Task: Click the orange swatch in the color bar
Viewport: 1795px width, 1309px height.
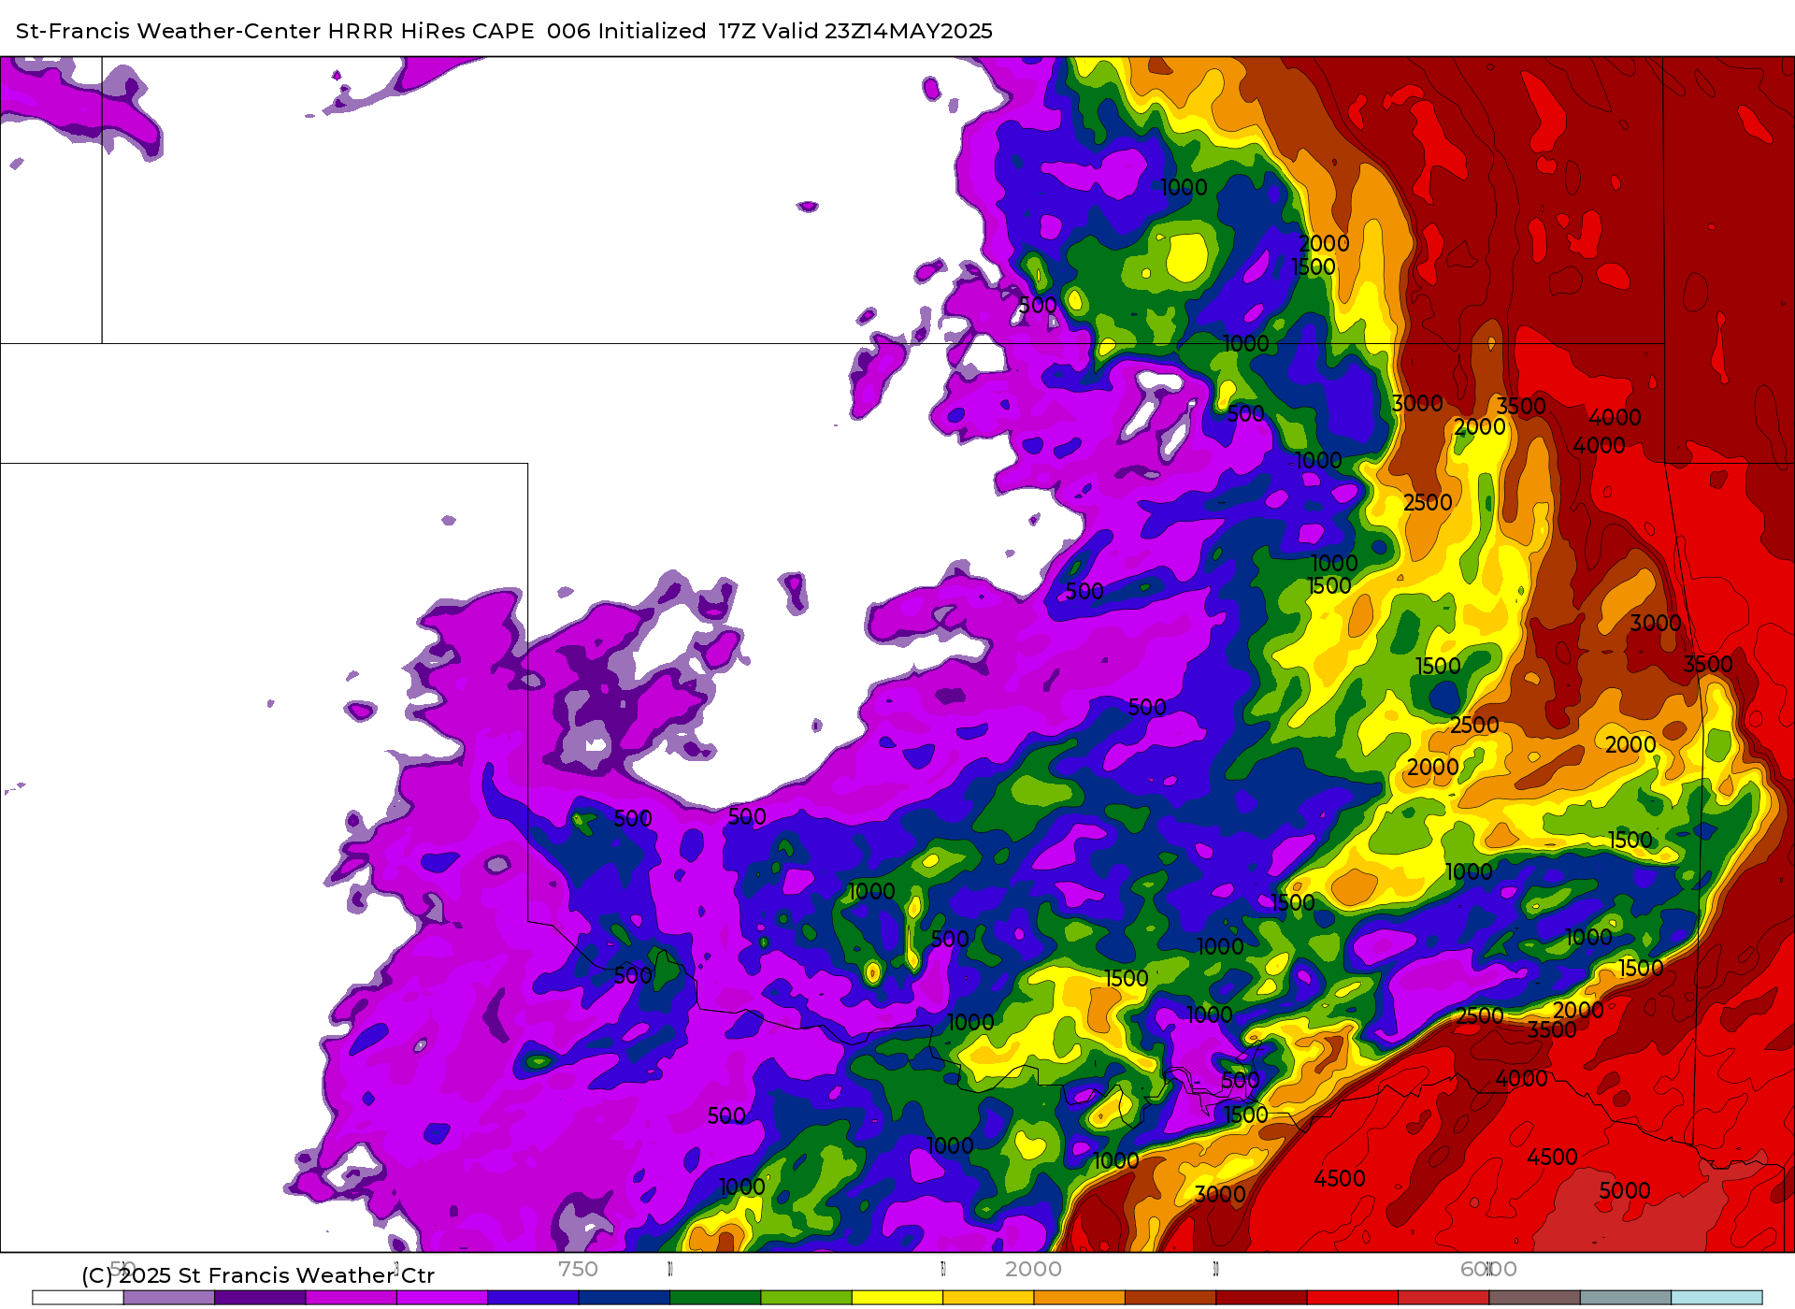Action: [1080, 1298]
